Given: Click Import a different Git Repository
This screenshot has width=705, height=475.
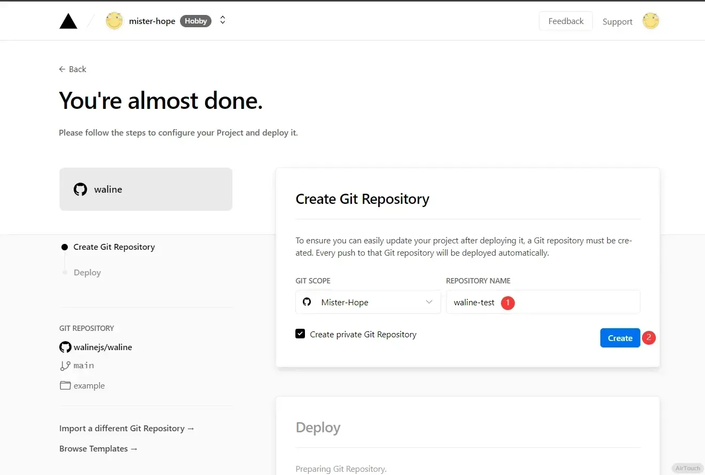Looking at the screenshot, I should click(127, 429).
